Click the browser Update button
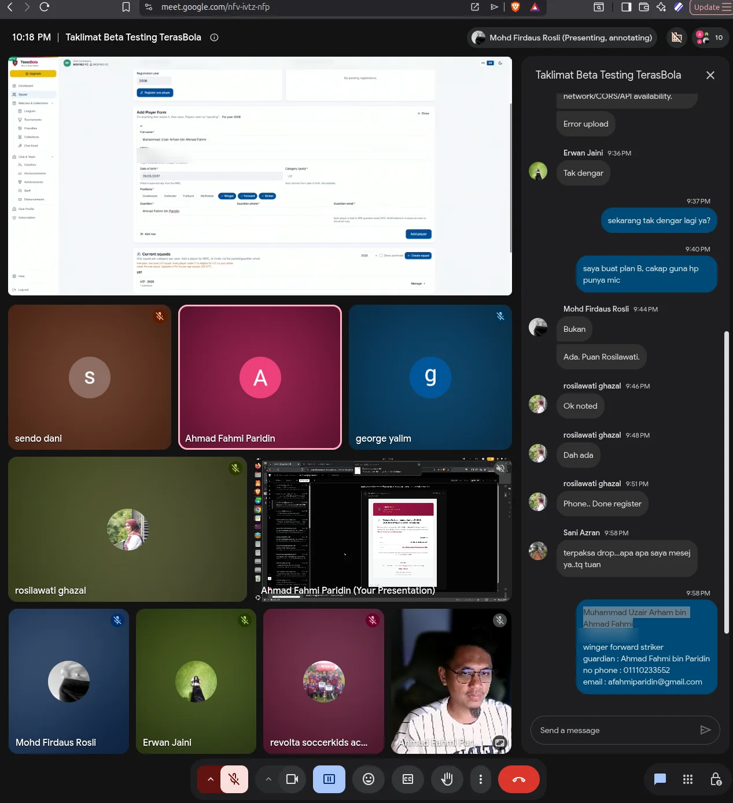This screenshot has height=803, width=733. point(711,7)
